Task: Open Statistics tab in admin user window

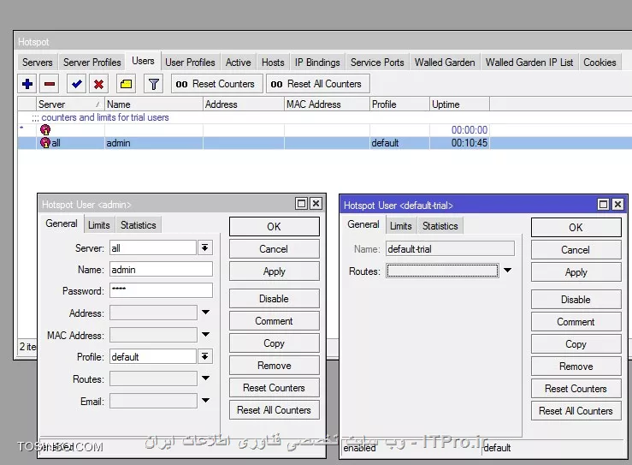Action: [139, 225]
